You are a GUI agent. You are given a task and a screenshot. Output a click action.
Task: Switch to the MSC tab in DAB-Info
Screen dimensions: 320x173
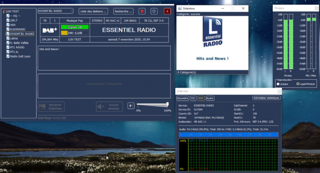(x=201, y=98)
